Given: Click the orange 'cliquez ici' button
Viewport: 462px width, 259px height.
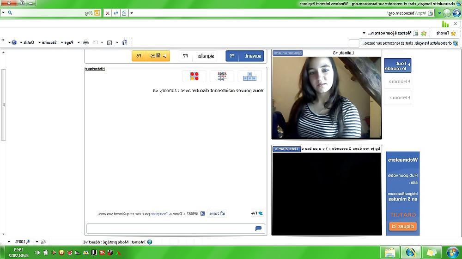Looking at the screenshot, I should click(x=403, y=226).
